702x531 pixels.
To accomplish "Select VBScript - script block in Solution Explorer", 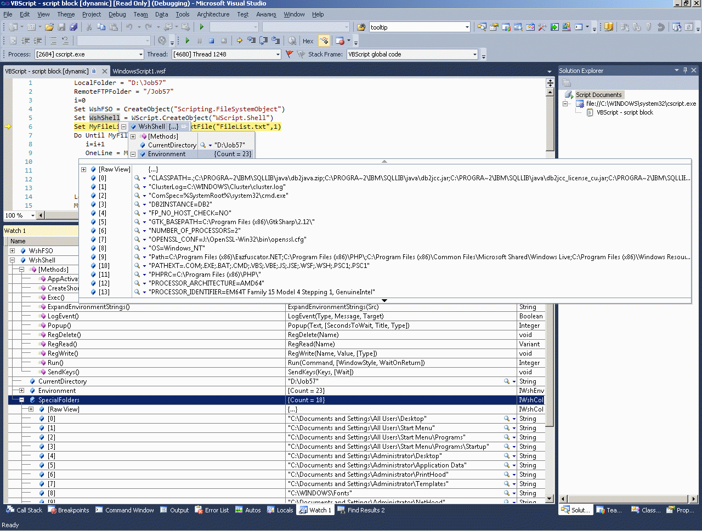I will pyautogui.click(x=625, y=112).
